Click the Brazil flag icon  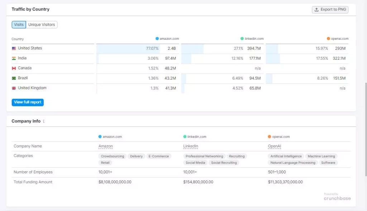pos(14,78)
